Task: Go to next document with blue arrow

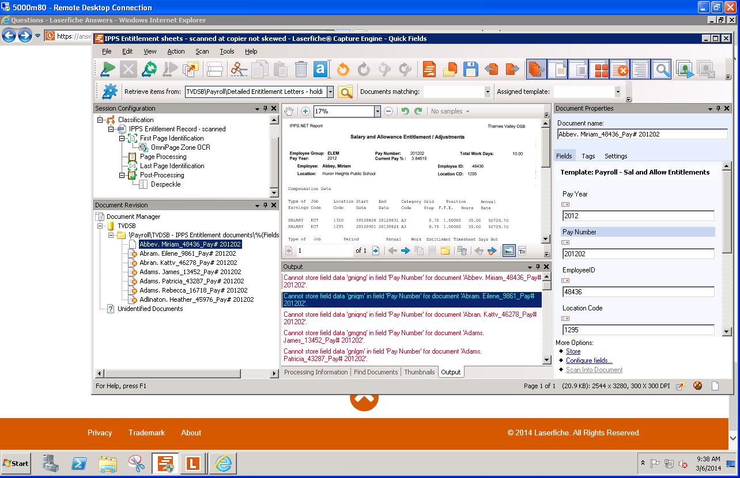Action: pyautogui.click(x=406, y=251)
